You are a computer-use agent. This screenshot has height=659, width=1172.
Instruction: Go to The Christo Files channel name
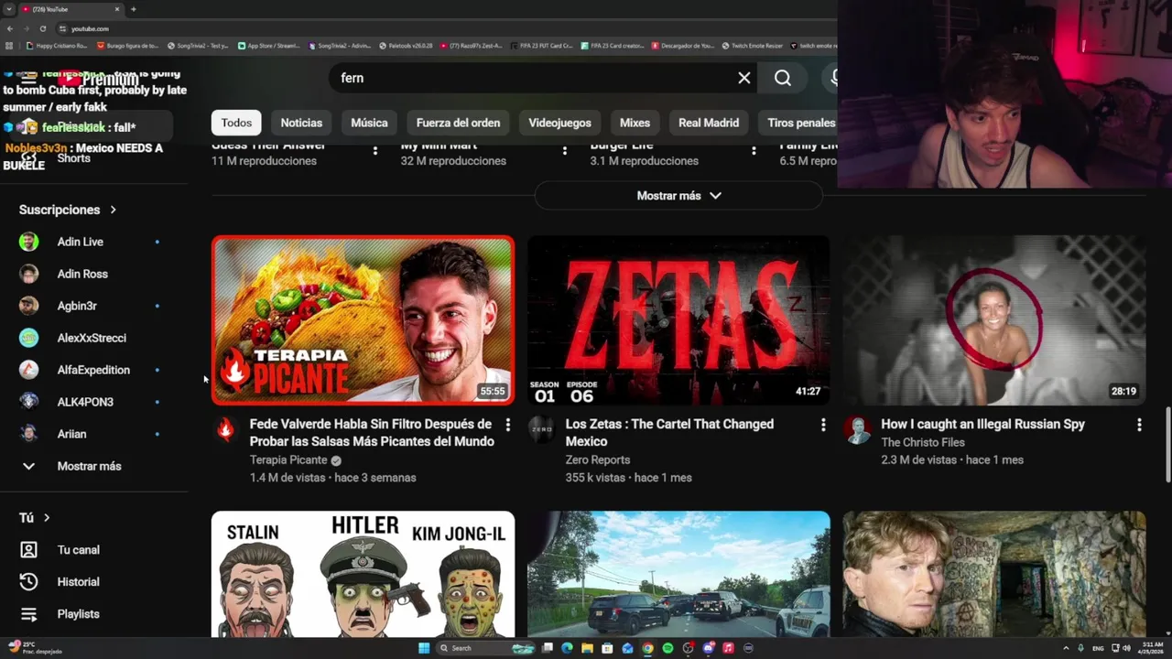click(923, 443)
